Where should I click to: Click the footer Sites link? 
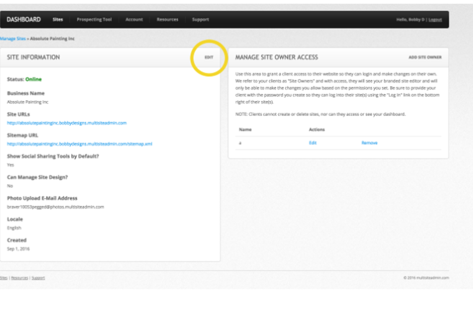pos(3,278)
